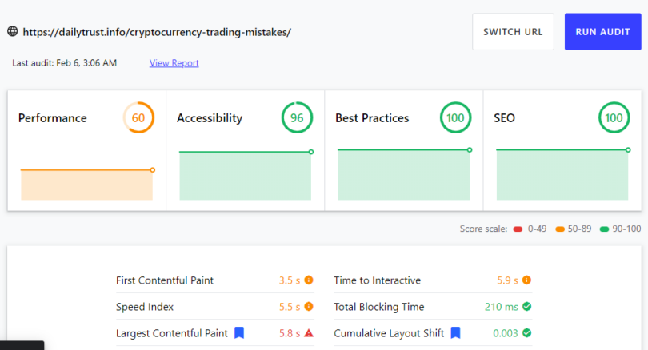Click First Contentful Paint orange info icon
Screen dimensions: 648x350
click(x=309, y=280)
